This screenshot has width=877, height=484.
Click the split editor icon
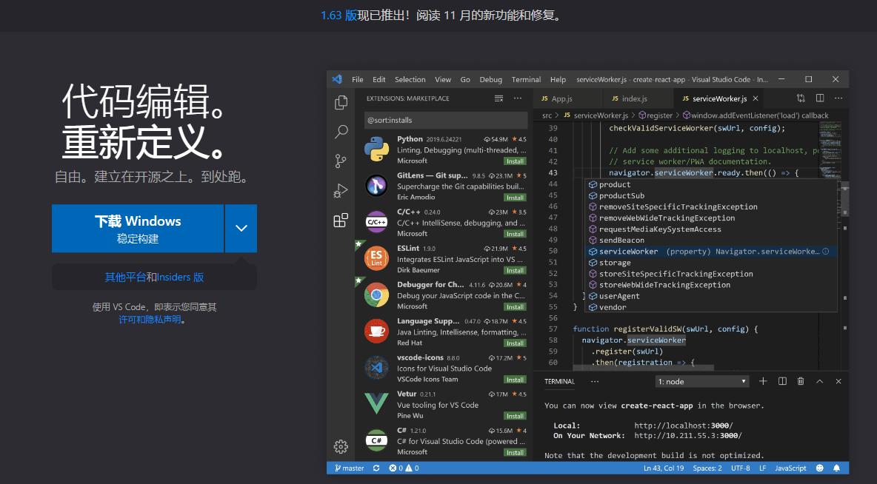coord(820,98)
